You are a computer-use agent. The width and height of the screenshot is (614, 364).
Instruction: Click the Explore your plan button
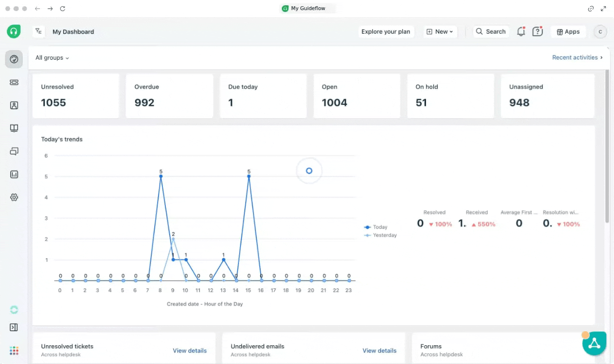tap(386, 32)
